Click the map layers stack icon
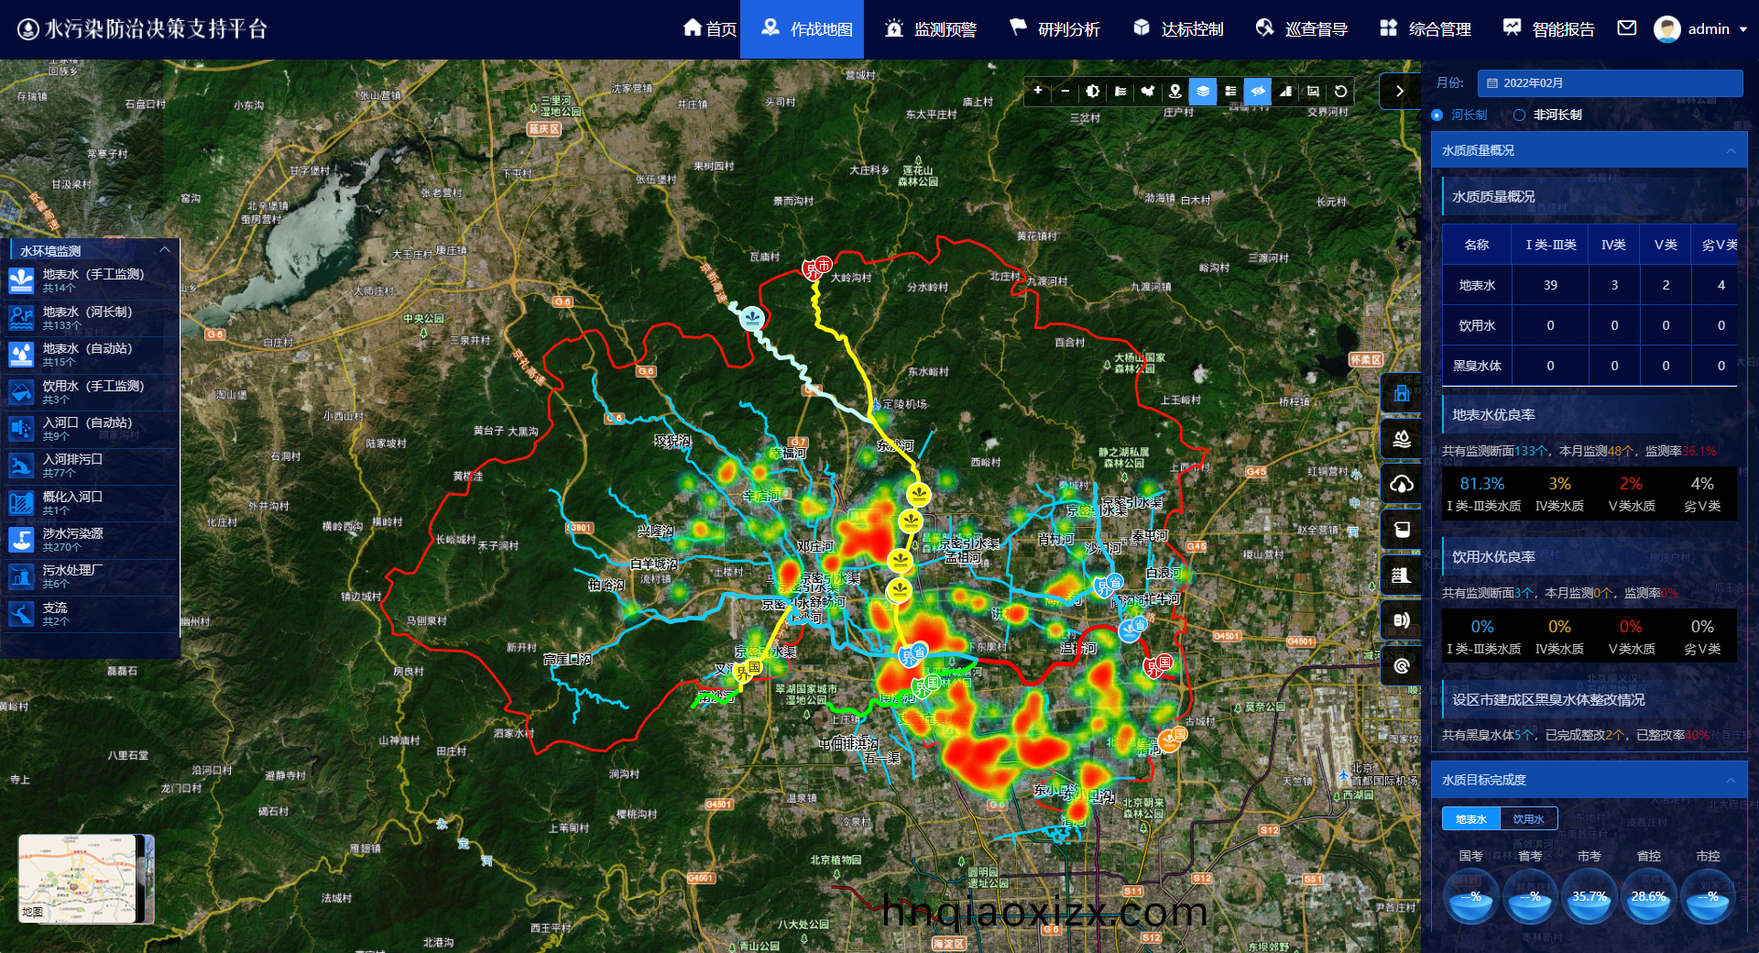1759x953 pixels. coord(1203,91)
